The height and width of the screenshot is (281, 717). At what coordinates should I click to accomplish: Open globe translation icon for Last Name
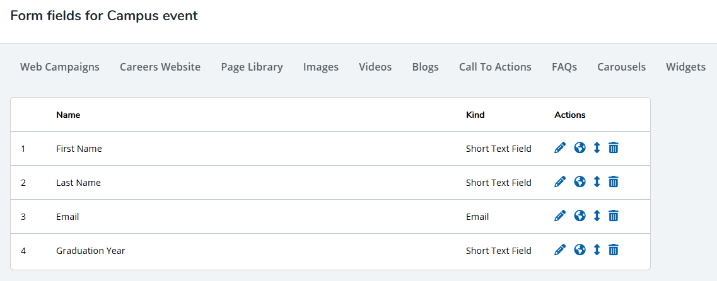(x=580, y=182)
